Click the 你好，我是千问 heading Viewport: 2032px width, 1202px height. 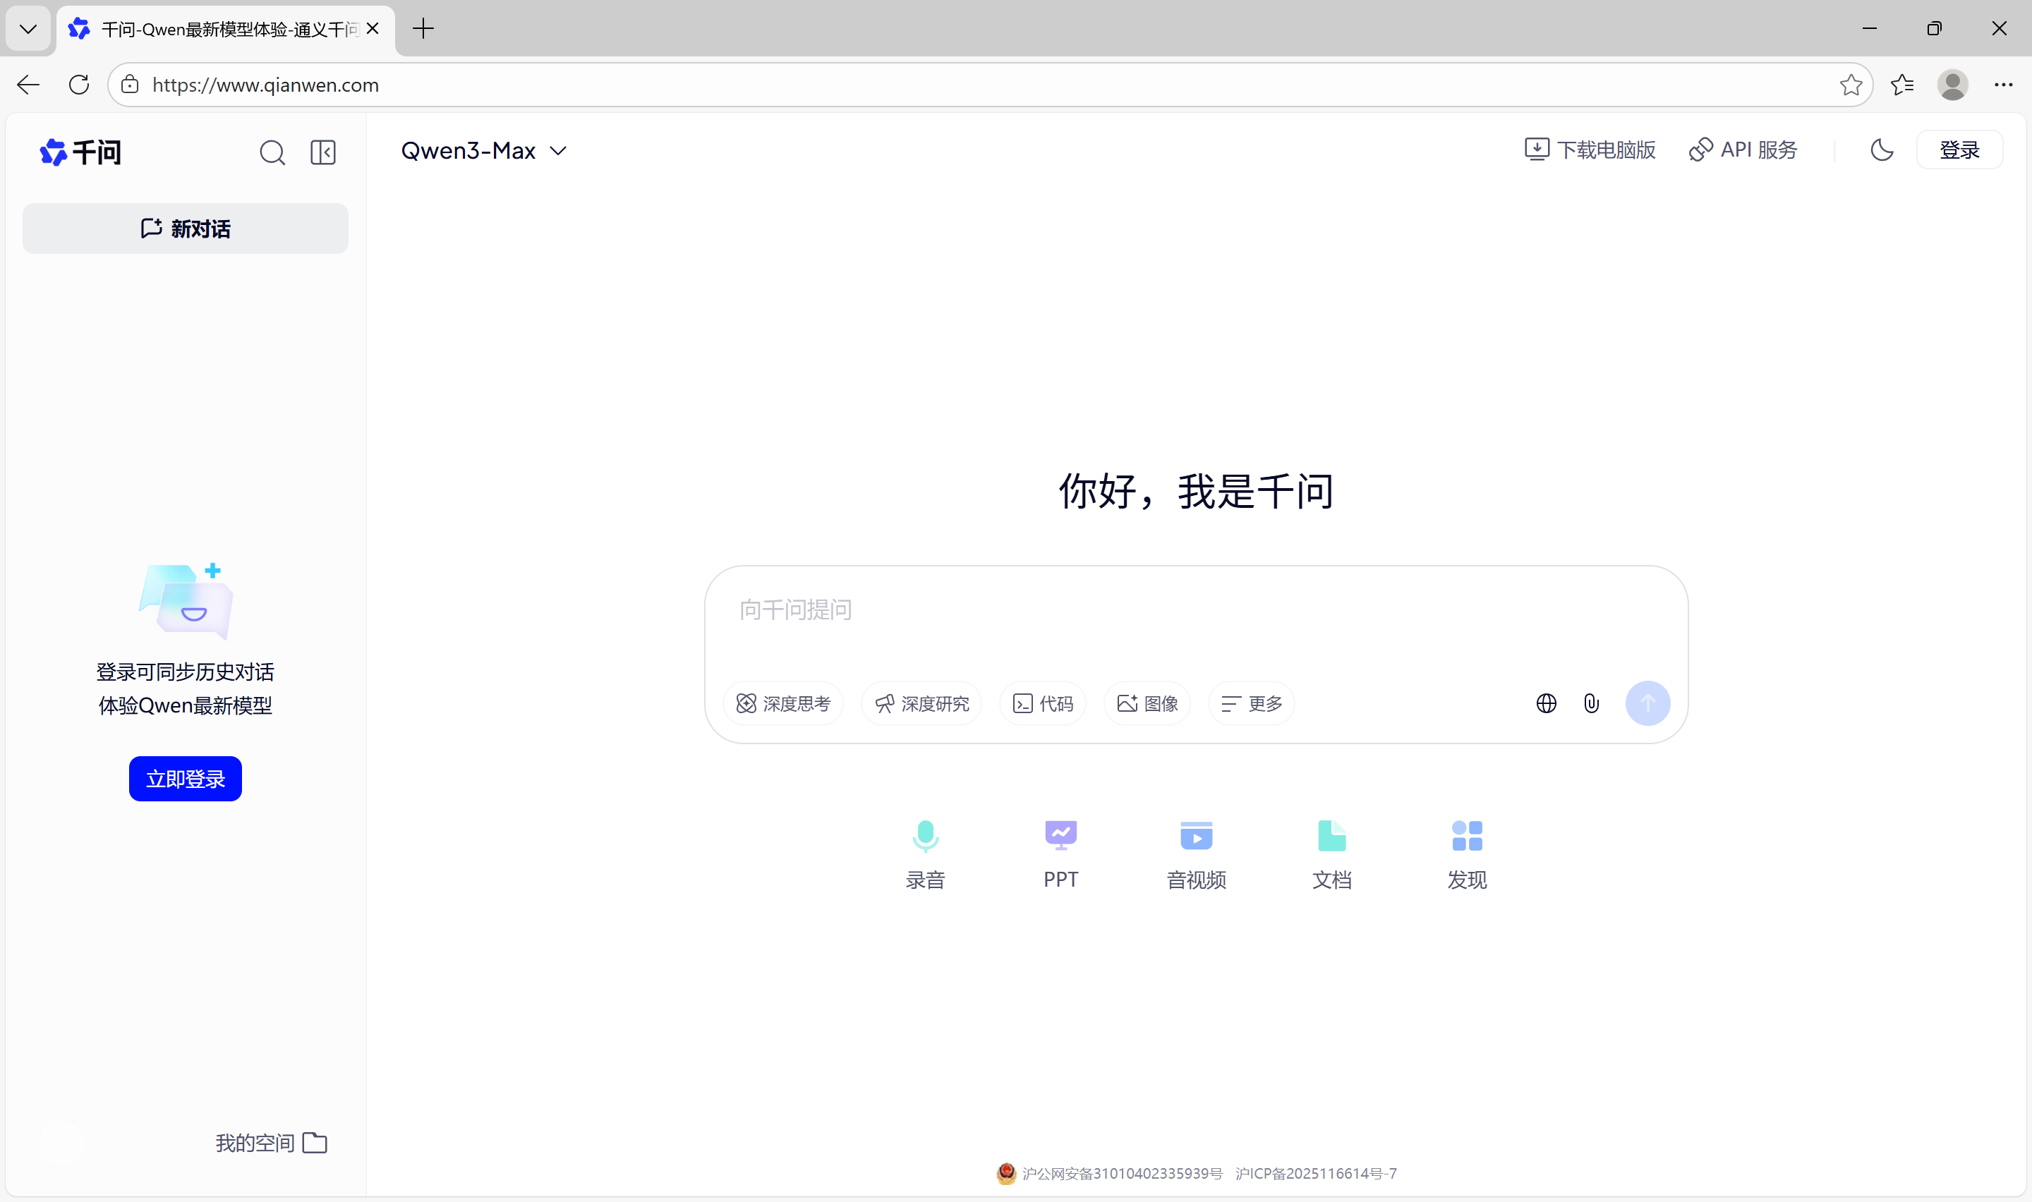tap(1196, 491)
